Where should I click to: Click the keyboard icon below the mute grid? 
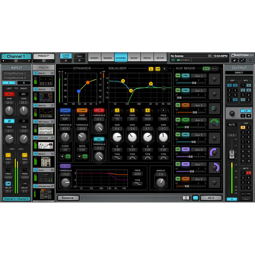pyautogui.click(x=246, y=198)
